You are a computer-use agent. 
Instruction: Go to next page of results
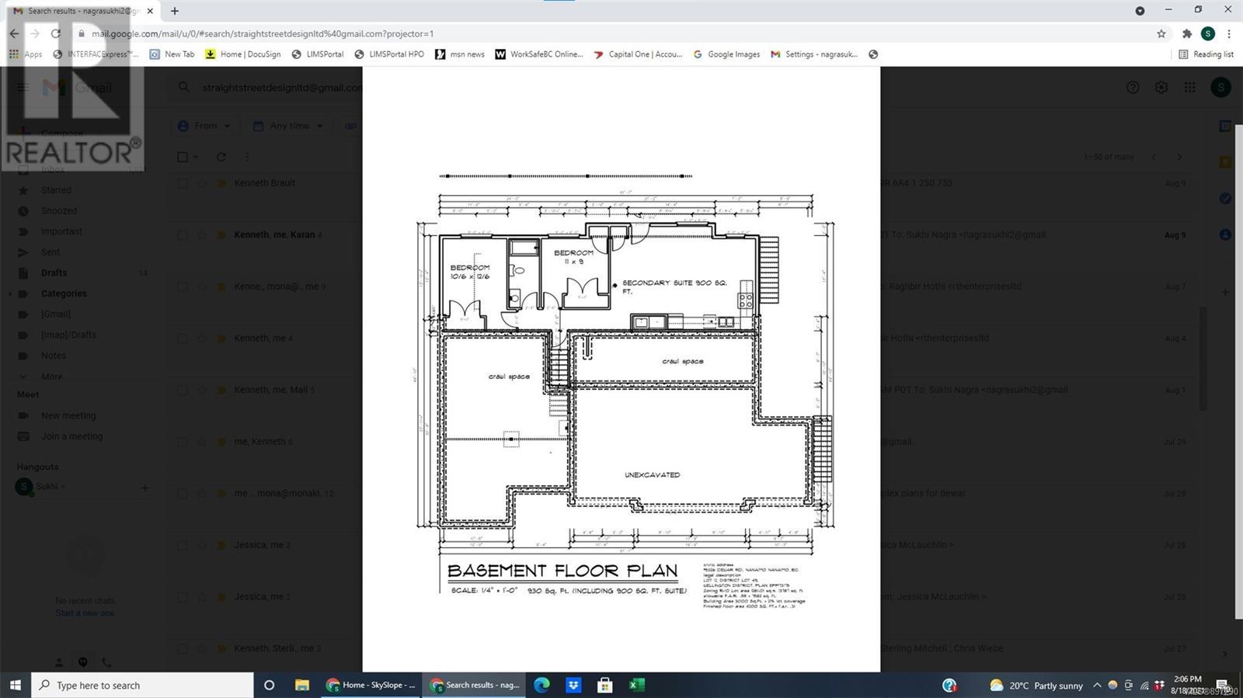click(x=1179, y=157)
